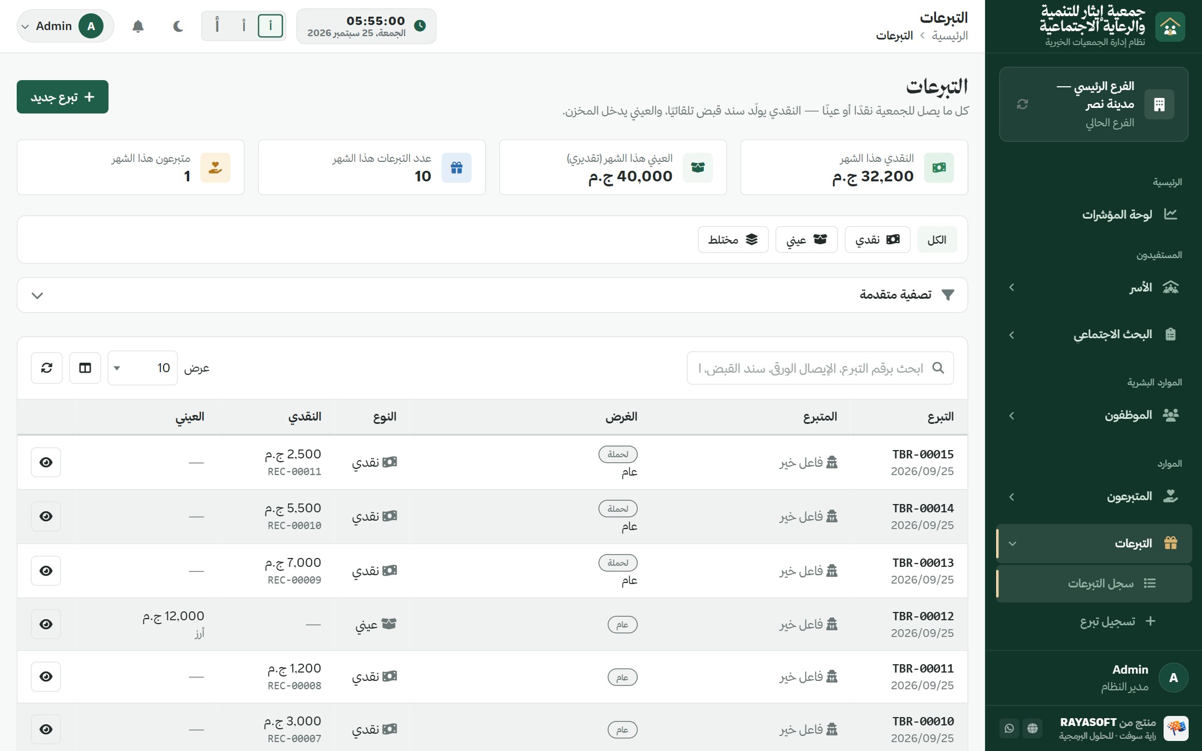
Task: Go to الرئيسية breadcrumb link
Action: (x=950, y=36)
